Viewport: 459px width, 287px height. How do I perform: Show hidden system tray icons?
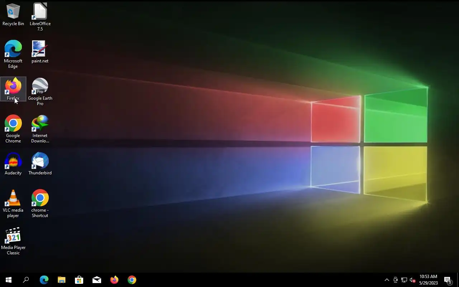coord(387,280)
